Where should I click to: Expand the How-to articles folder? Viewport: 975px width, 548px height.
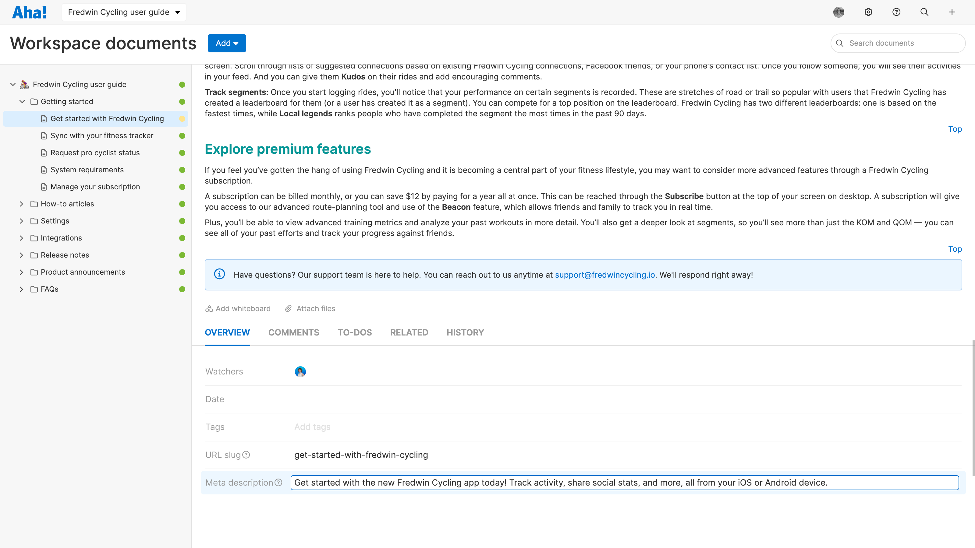22,204
